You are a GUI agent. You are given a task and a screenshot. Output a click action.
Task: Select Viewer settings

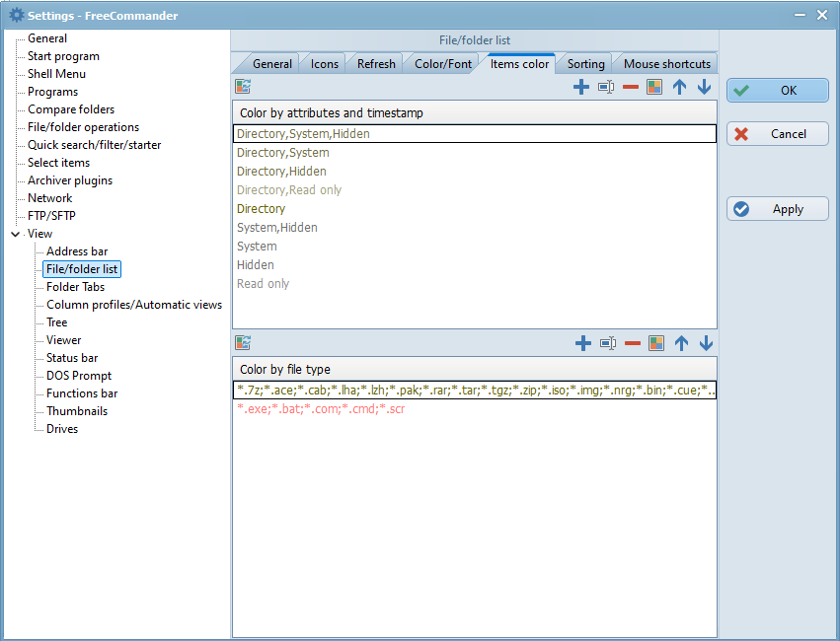[x=63, y=340]
